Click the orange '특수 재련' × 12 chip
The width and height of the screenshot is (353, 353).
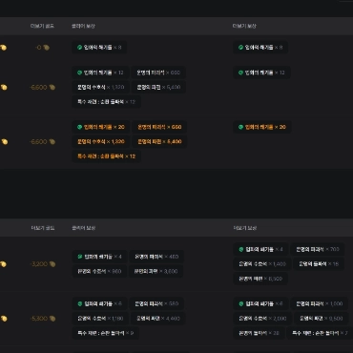[x=106, y=156]
